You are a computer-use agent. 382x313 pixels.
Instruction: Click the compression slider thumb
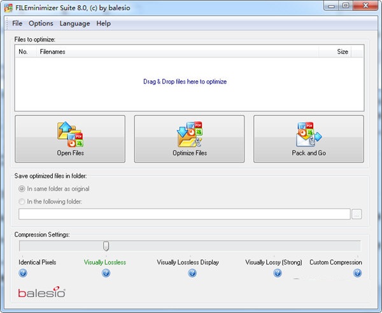106,246
